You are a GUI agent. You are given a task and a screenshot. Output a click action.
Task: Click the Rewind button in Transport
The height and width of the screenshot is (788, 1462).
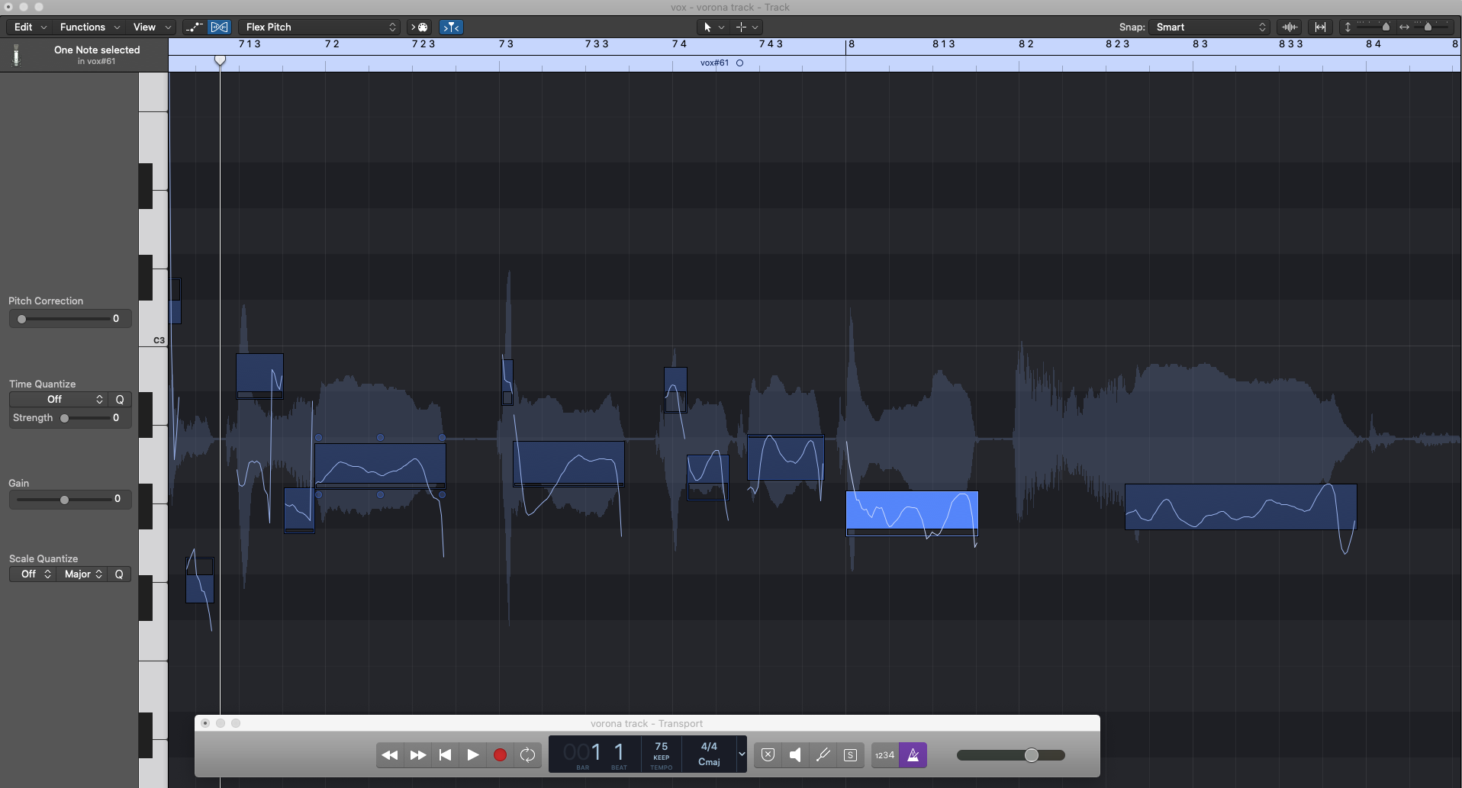click(390, 755)
